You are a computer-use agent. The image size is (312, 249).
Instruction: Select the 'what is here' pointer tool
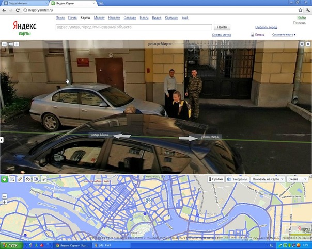click(43, 179)
